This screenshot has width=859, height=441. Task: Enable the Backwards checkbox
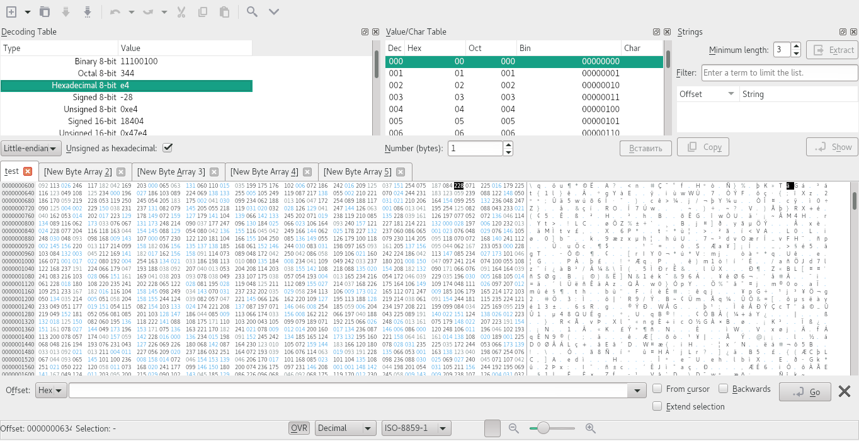coord(724,389)
